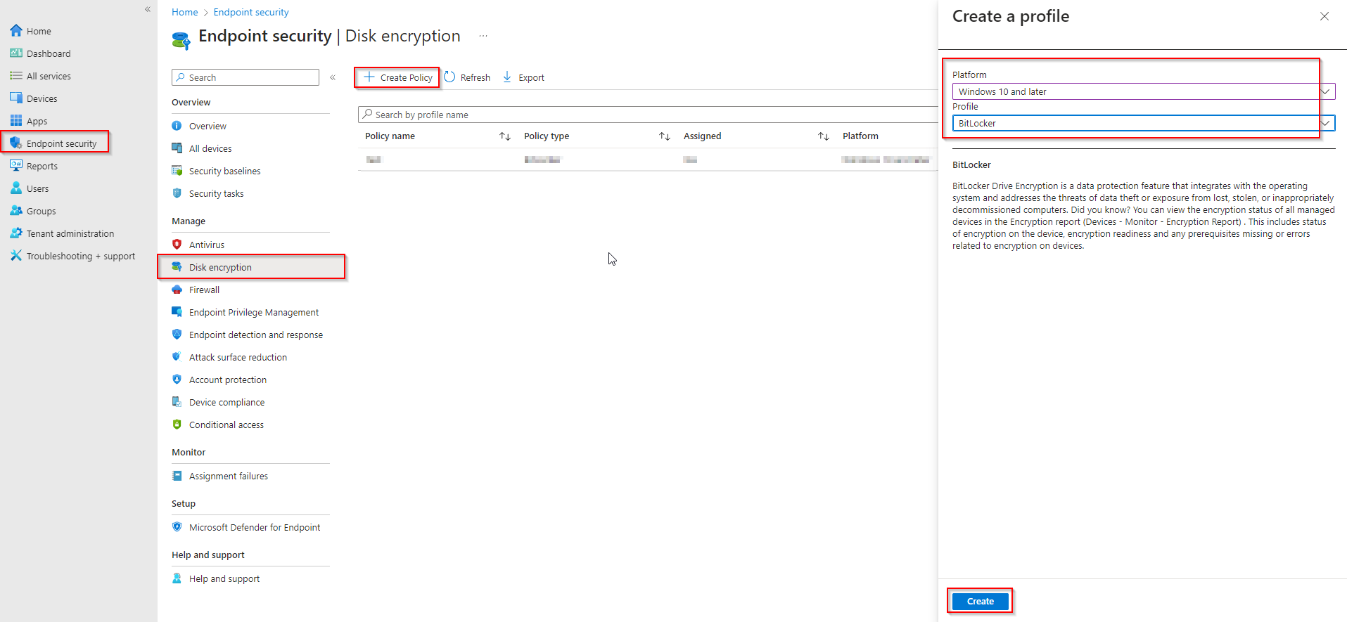
Task: Open the Platform dropdown
Action: tap(1143, 91)
